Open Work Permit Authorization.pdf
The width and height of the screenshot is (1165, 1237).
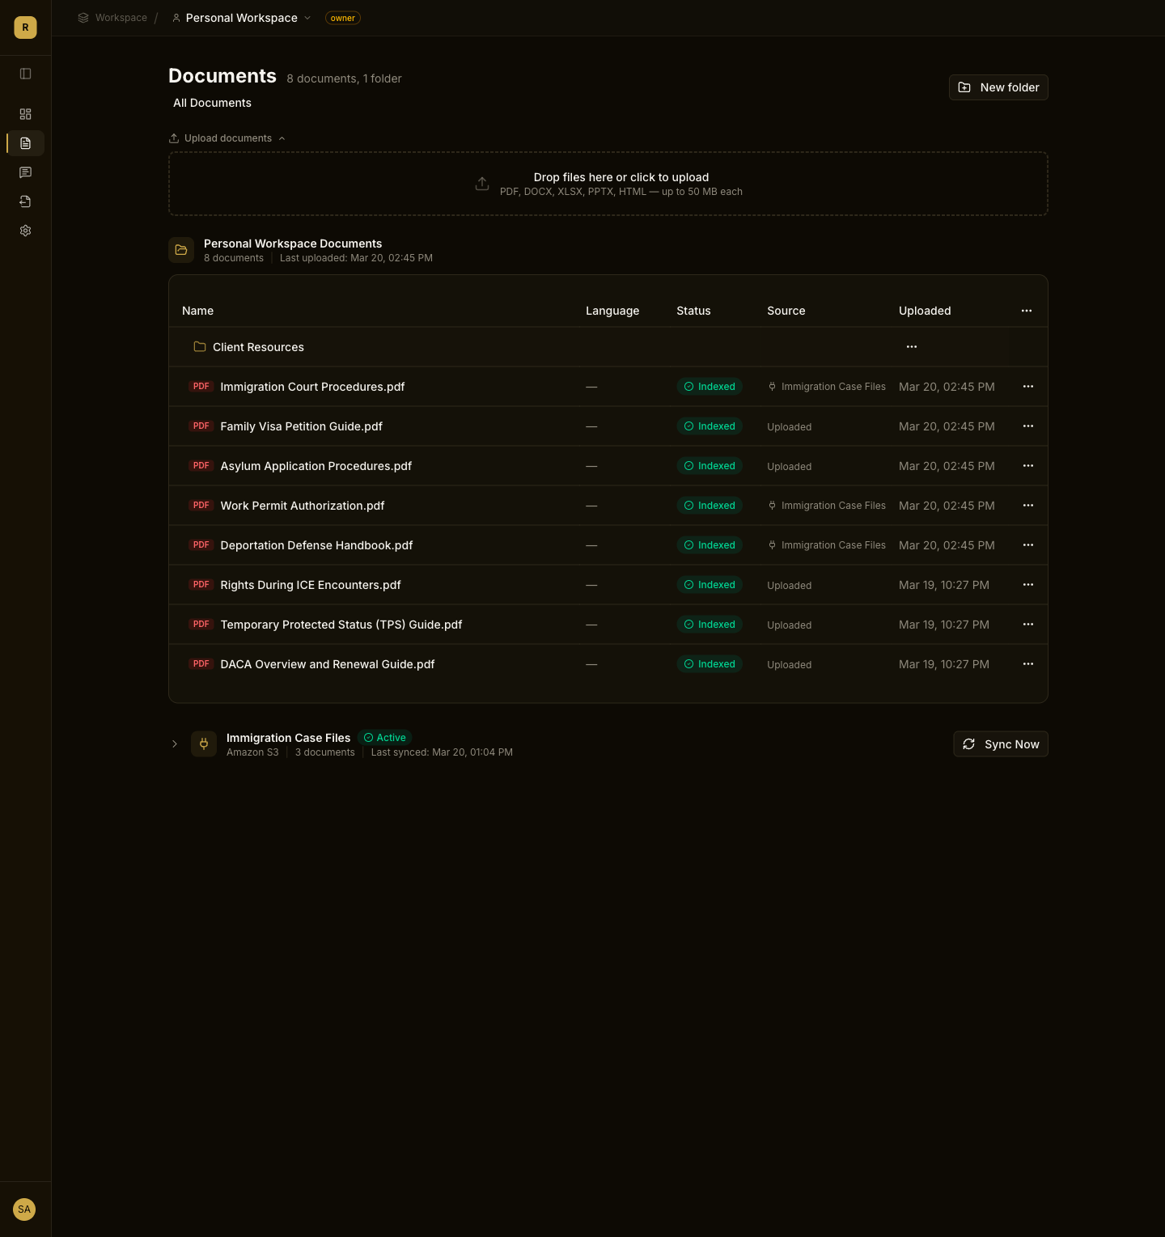point(303,506)
